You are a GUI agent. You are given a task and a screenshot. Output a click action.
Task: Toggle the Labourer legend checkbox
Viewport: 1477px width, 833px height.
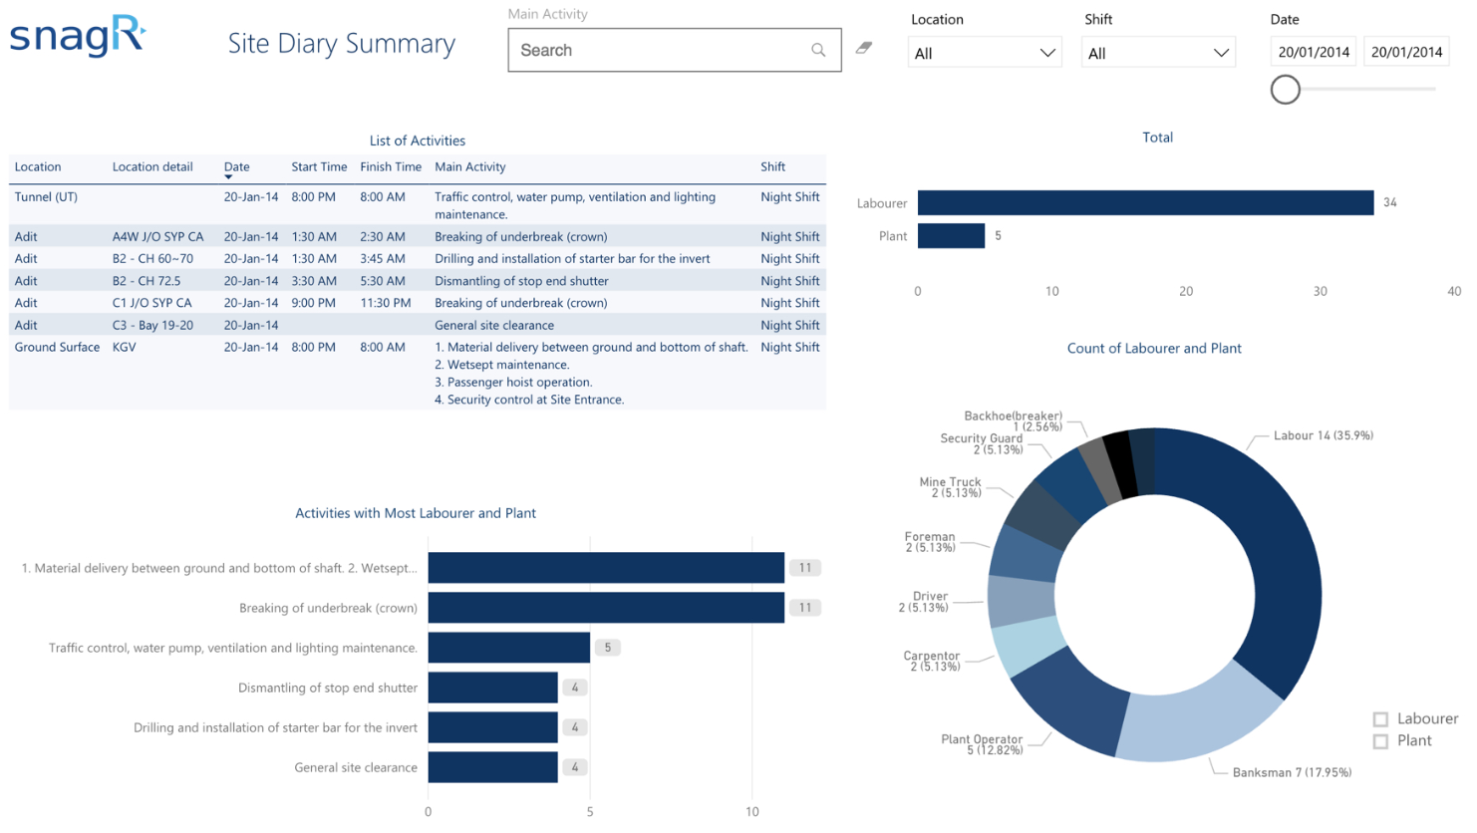click(x=1380, y=719)
